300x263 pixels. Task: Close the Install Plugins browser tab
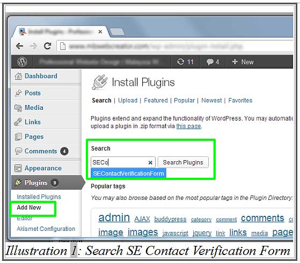[100, 32]
